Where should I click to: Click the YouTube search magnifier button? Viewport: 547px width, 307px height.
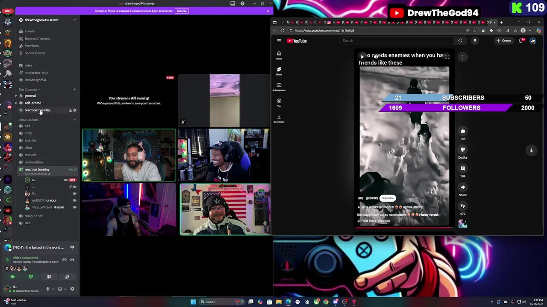460,41
